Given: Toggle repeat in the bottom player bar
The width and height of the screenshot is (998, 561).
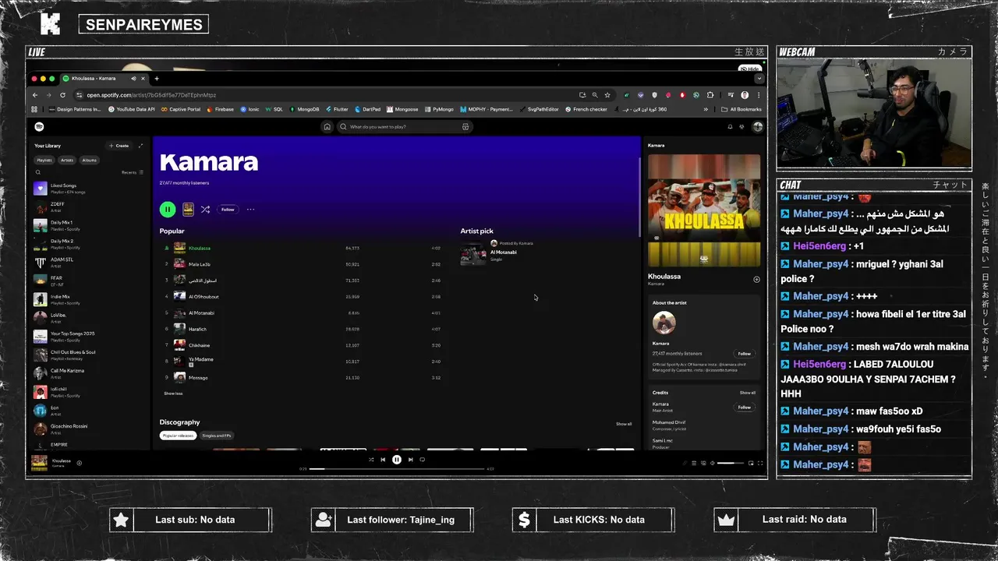Looking at the screenshot, I should (x=422, y=460).
